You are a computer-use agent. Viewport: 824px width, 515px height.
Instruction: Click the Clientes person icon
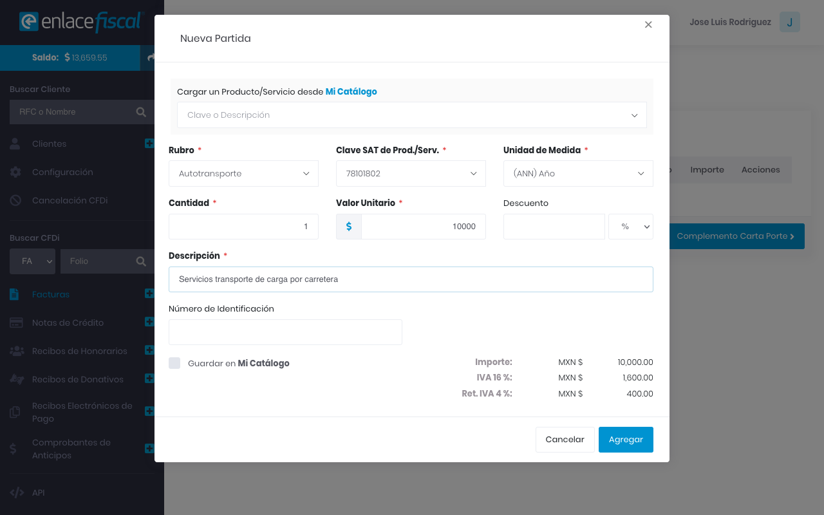(x=15, y=144)
